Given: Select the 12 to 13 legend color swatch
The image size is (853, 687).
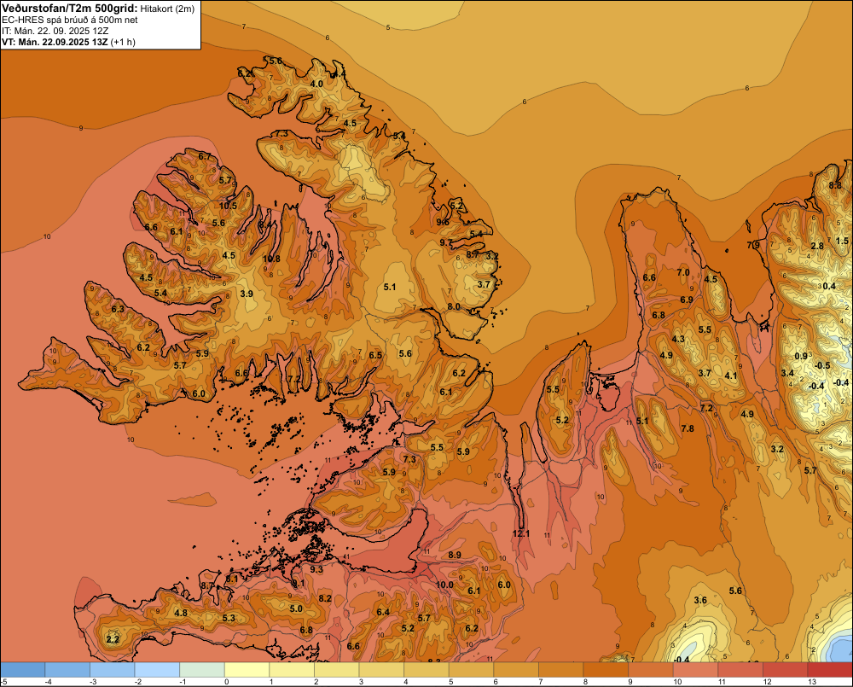Looking at the screenshot, I should click(x=786, y=670).
